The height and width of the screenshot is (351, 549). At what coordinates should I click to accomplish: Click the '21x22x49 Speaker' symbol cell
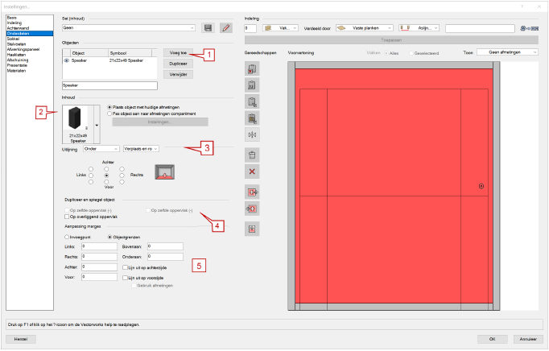point(126,60)
